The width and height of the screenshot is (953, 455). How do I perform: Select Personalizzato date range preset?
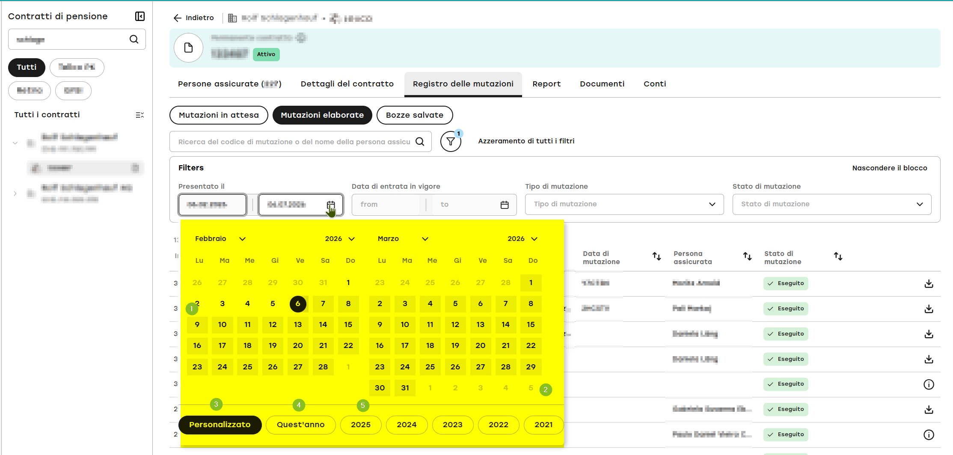tap(220, 425)
